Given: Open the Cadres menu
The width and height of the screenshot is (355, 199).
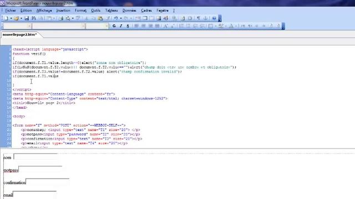Looking at the screenshot, I should click(x=146, y=11).
